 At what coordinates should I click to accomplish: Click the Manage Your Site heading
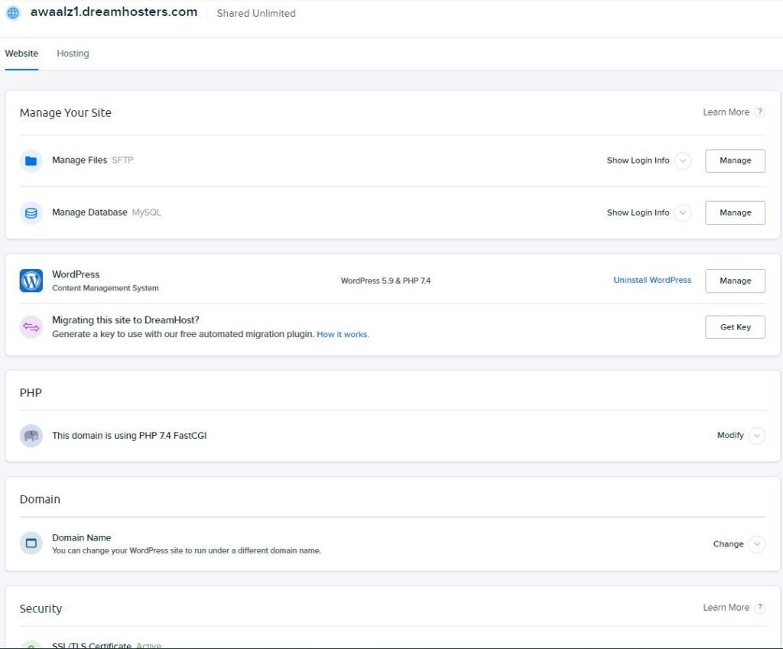pos(66,113)
